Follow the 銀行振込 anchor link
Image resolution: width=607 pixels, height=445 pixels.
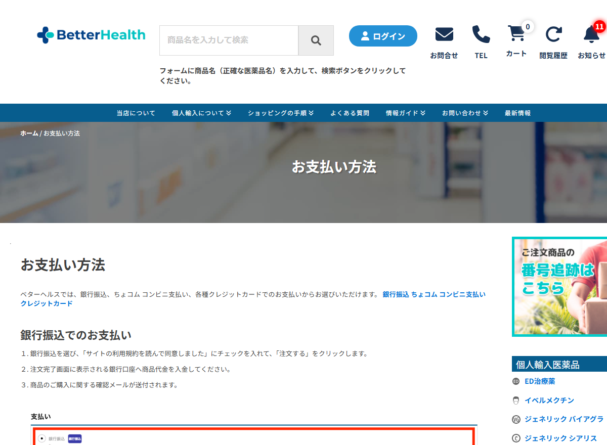pos(396,294)
